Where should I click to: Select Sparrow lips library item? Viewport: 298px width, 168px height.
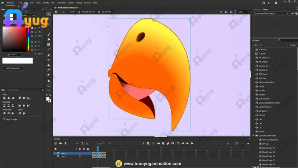(x=263, y=66)
